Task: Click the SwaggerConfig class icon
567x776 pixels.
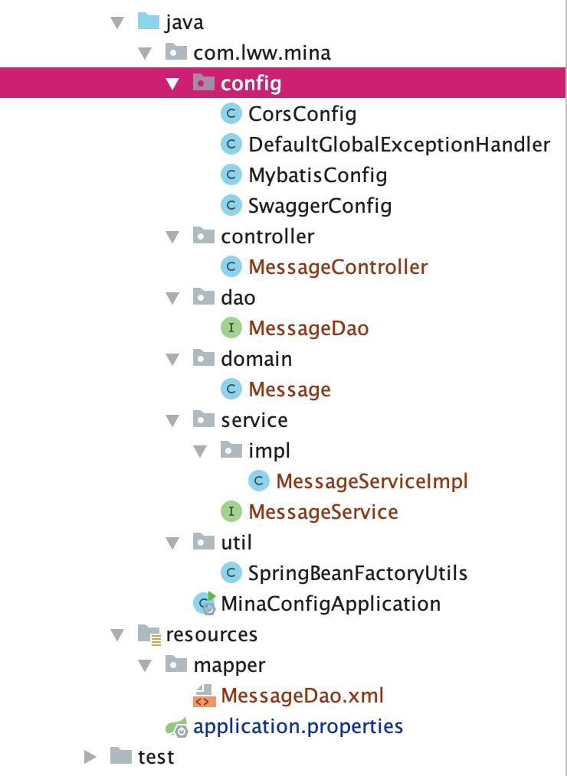Action: click(231, 205)
